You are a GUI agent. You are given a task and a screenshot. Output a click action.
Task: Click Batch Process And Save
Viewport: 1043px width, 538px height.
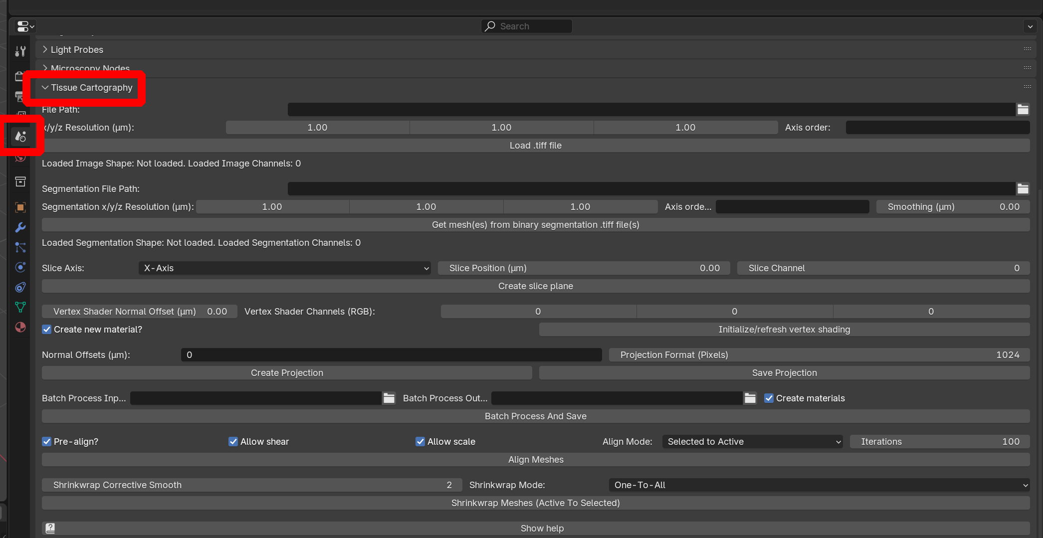click(536, 416)
